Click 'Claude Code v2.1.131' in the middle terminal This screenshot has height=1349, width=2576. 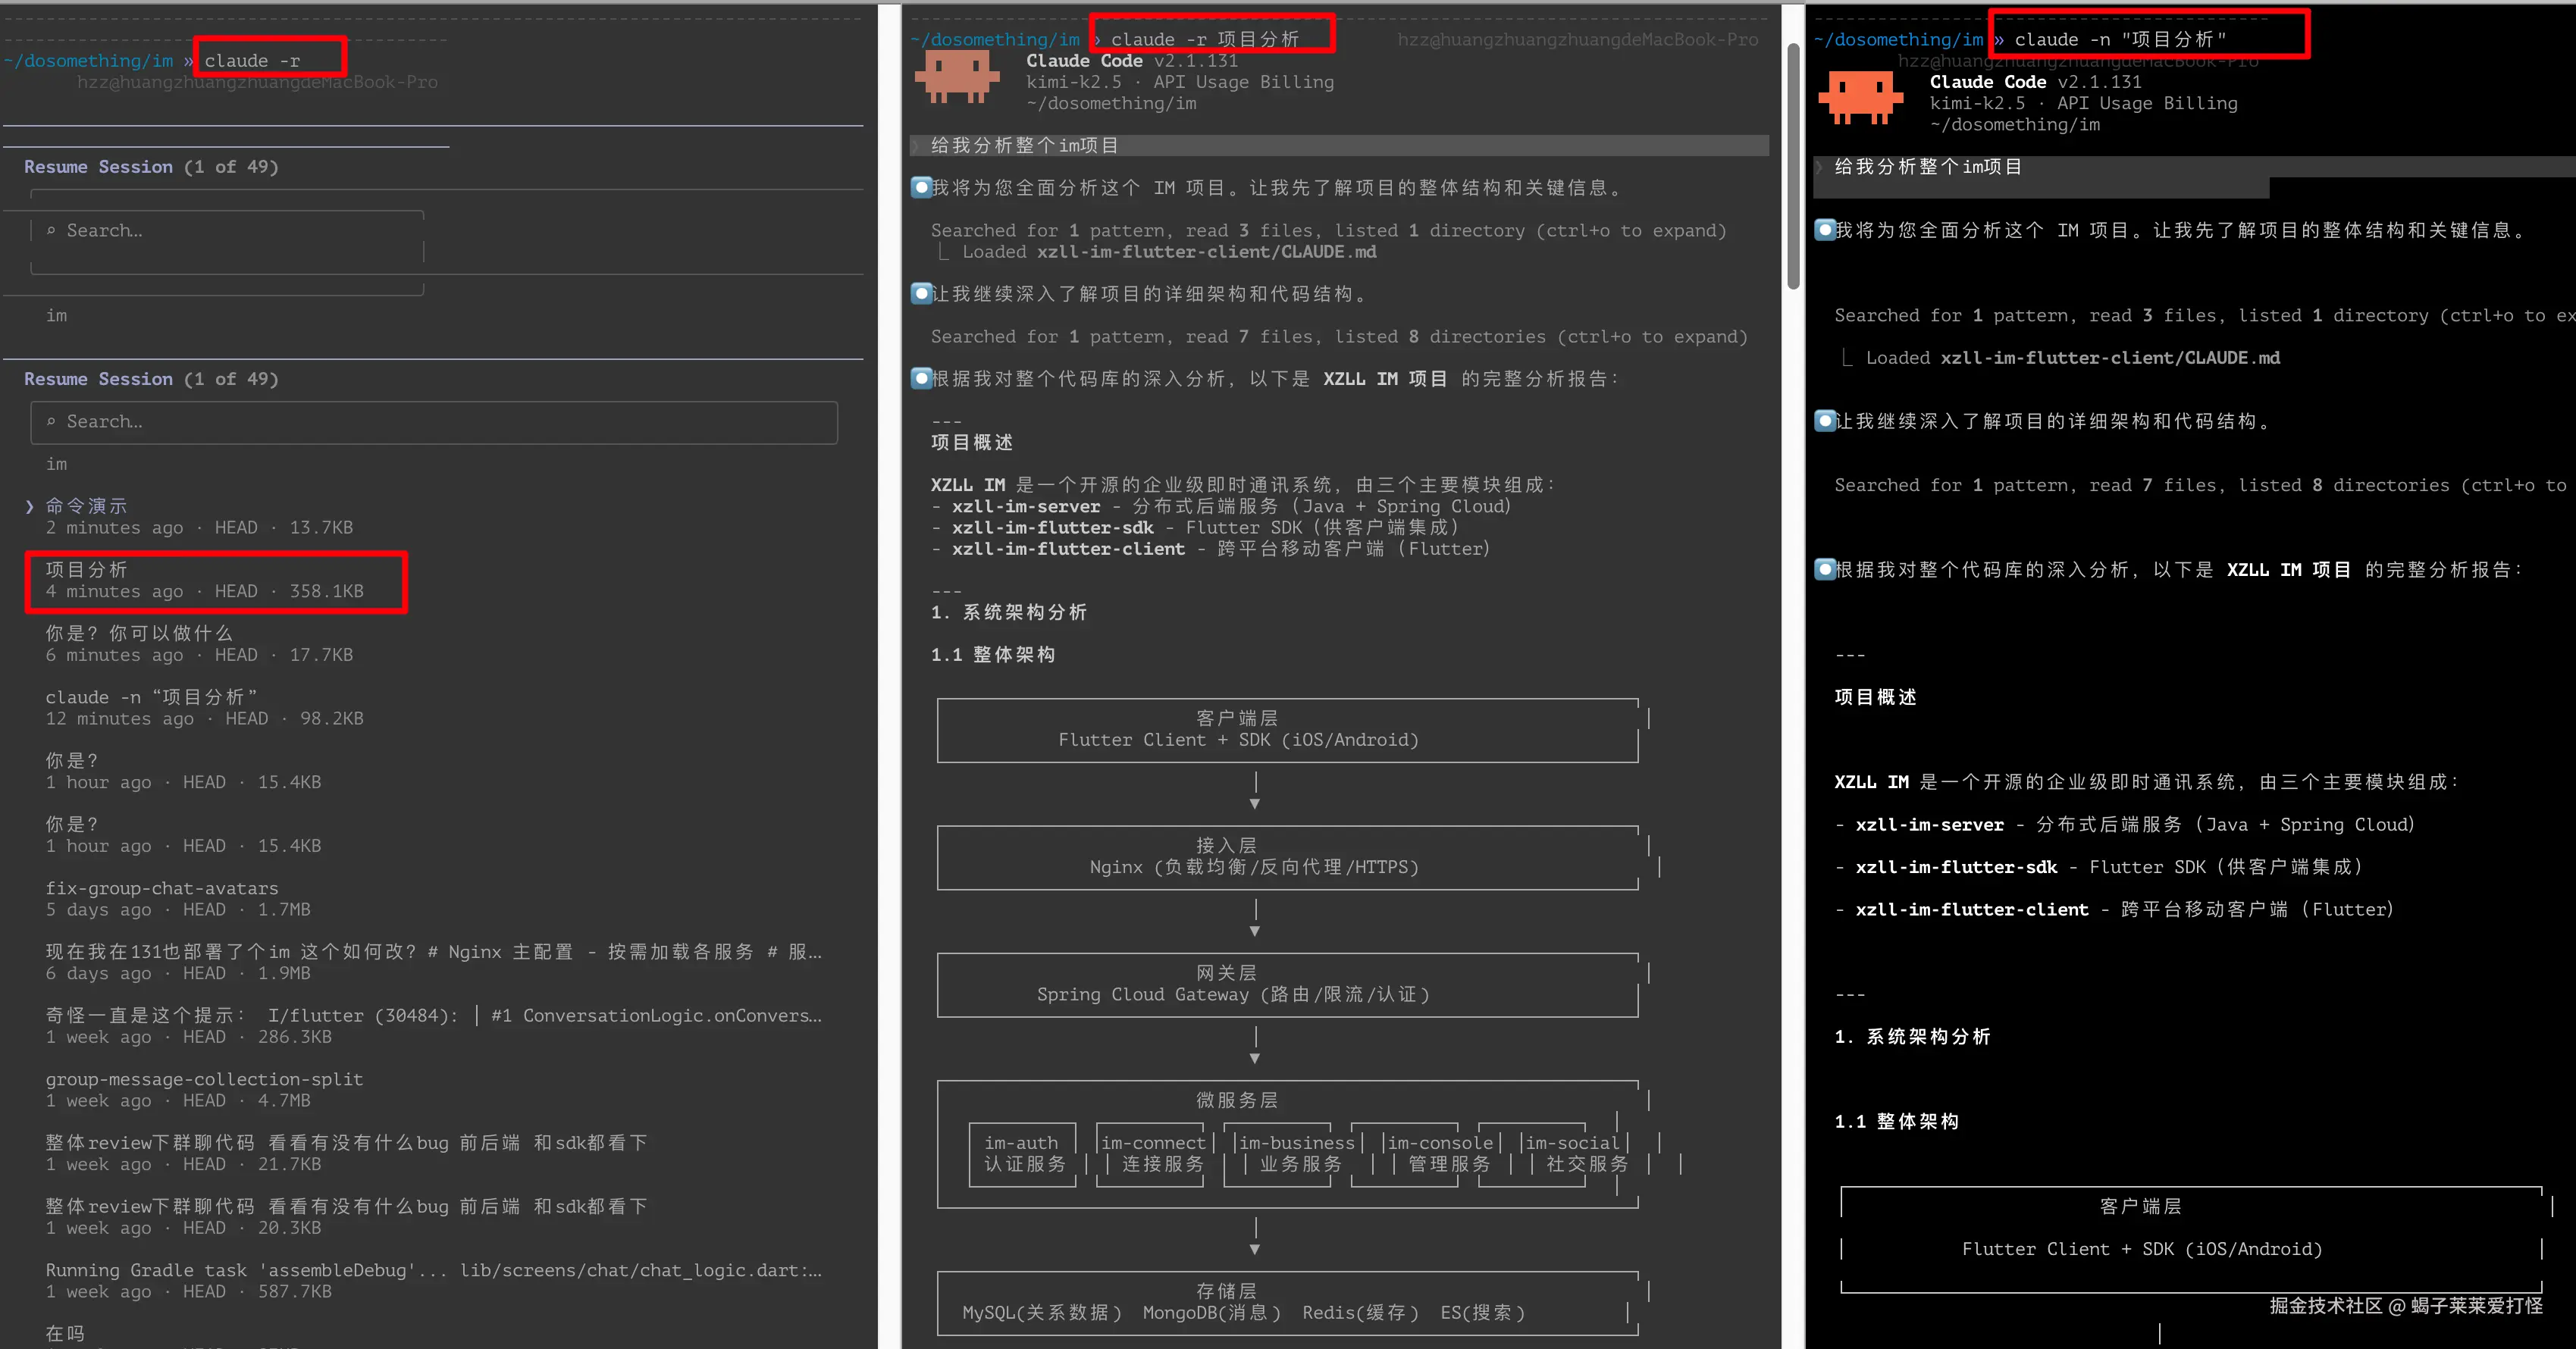click(x=1131, y=61)
